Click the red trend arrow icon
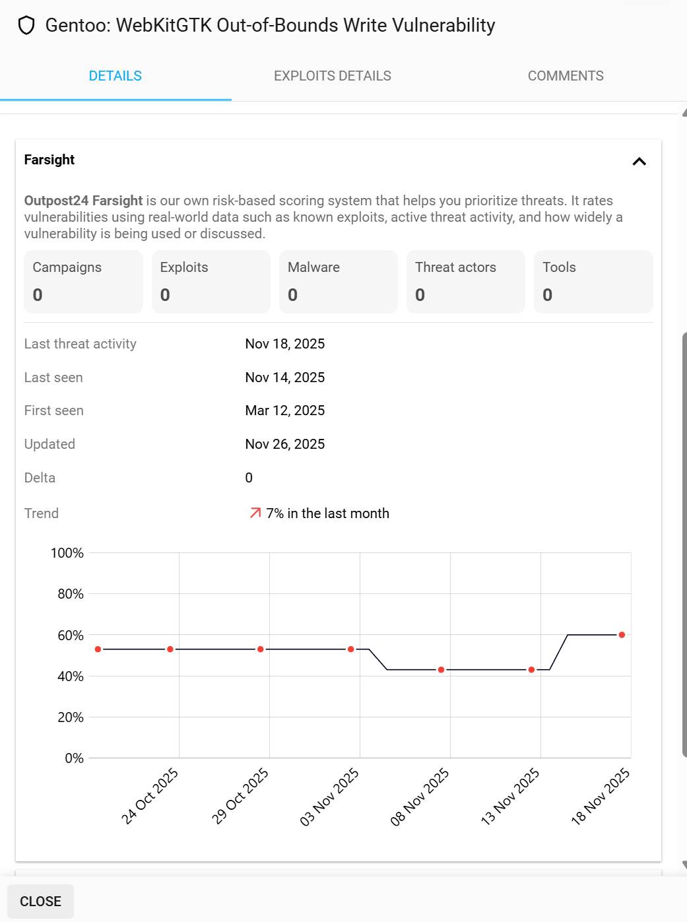The height and width of the screenshot is (922, 687). (x=255, y=513)
